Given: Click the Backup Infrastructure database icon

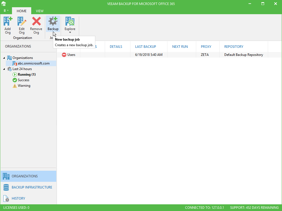Looking at the screenshot, I should 6,187.
